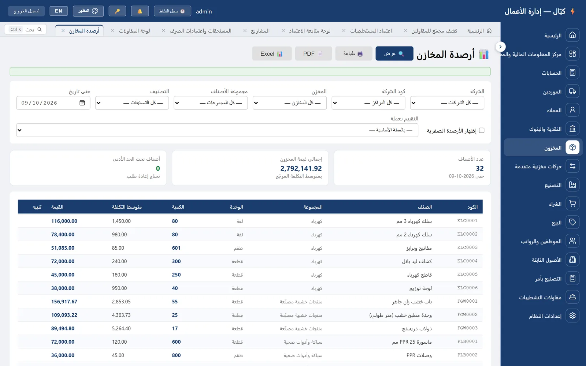586x366 pixels.
Task: Click the notifications bell icon
Action: [x=140, y=11]
